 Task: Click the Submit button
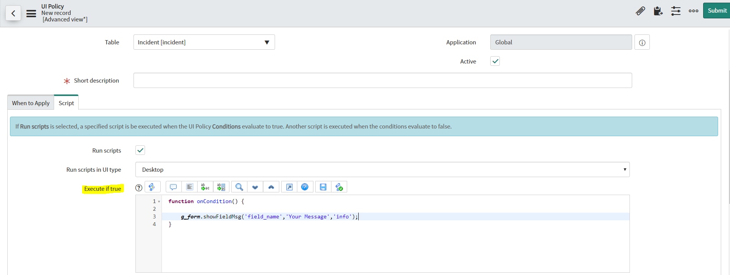pyautogui.click(x=717, y=11)
